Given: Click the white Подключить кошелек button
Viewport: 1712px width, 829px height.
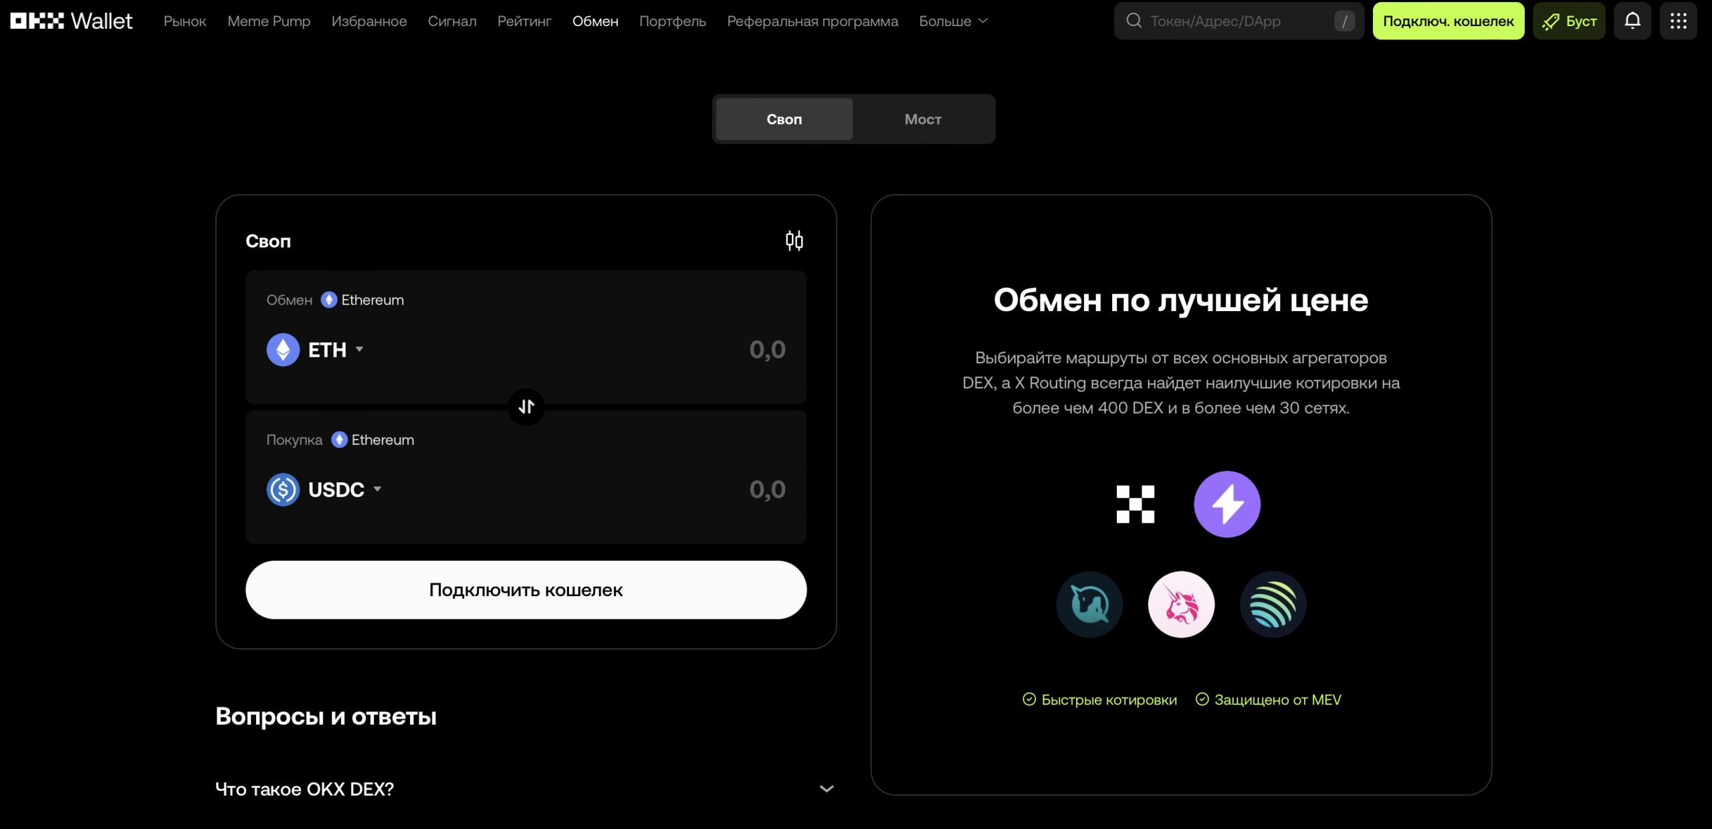Looking at the screenshot, I should tap(526, 589).
